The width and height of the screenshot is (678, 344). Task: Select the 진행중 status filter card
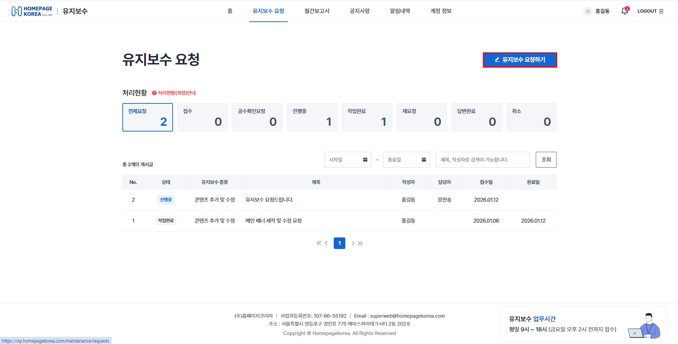click(x=312, y=117)
